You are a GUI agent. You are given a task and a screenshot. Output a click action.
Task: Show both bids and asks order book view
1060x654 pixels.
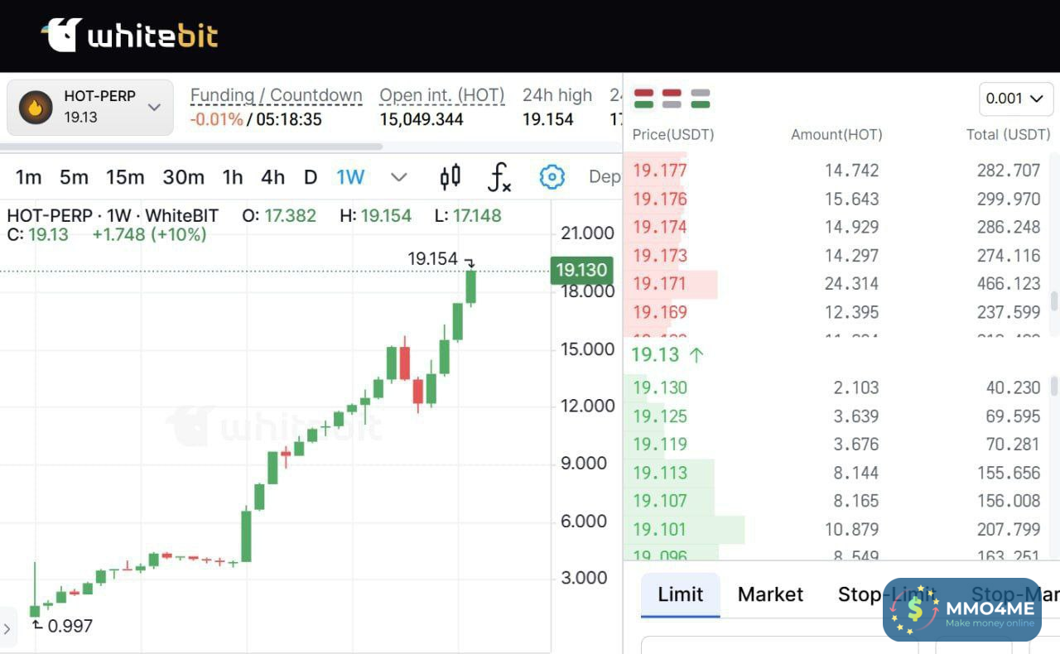click(644, 99)
